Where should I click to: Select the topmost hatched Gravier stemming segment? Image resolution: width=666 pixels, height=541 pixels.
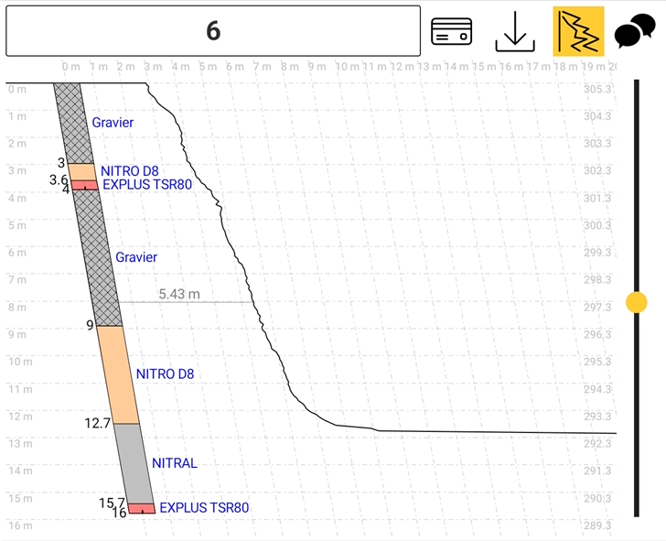coord(71,124)
